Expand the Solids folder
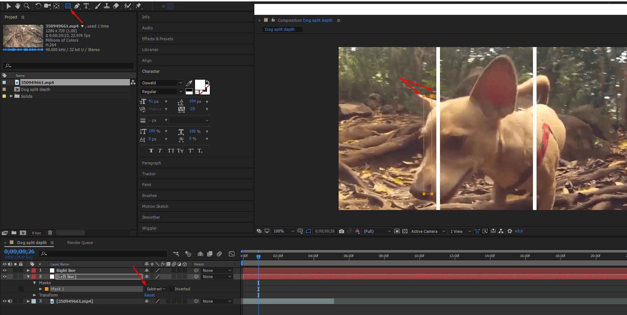The image size is (627, 315). click(x=11, y=96)
